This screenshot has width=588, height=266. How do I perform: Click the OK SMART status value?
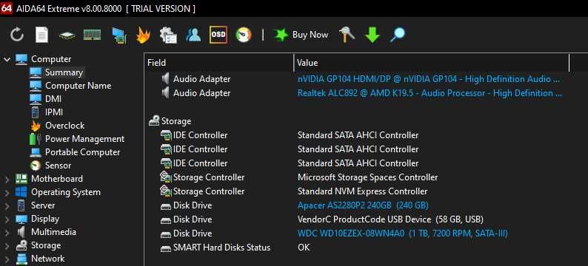pos(304,248)
